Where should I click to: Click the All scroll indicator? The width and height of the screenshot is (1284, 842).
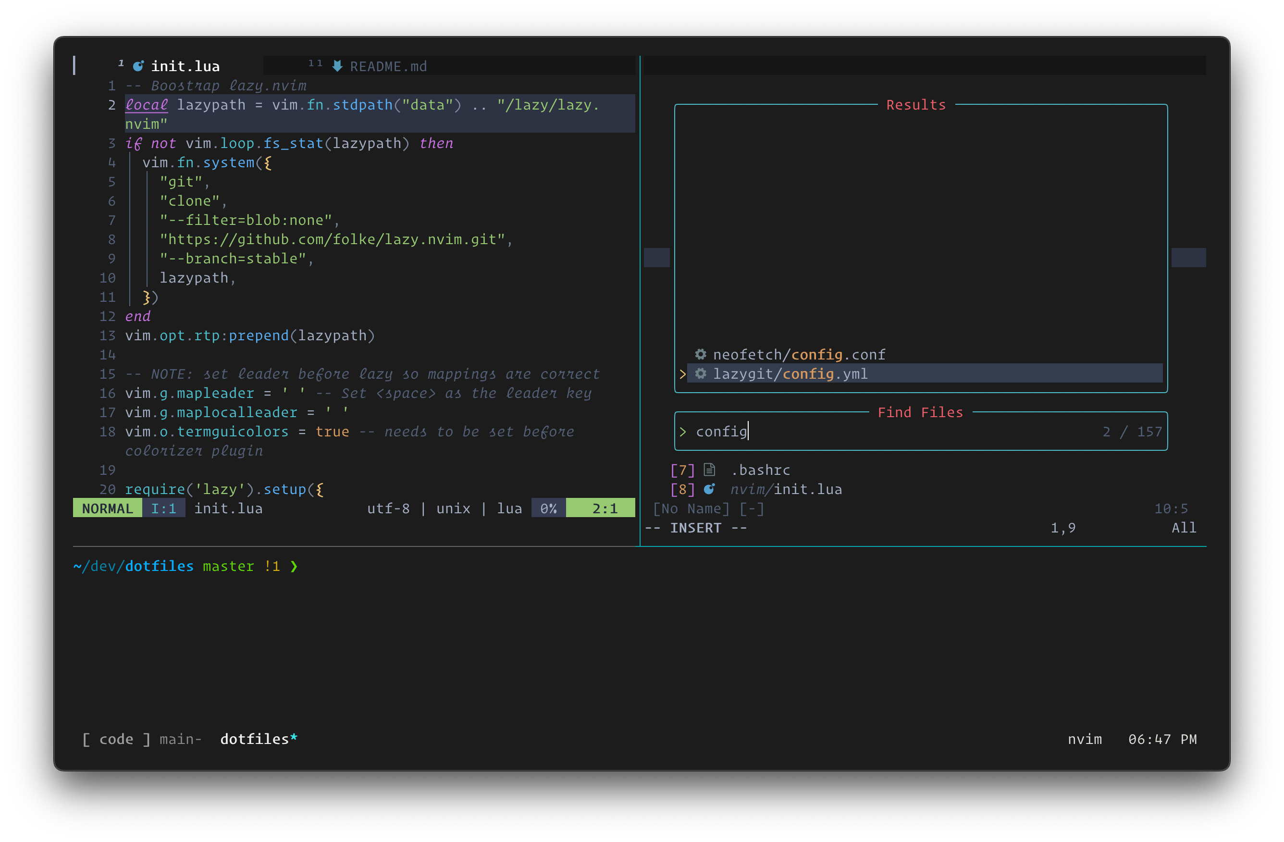[x=1184, y=528]
